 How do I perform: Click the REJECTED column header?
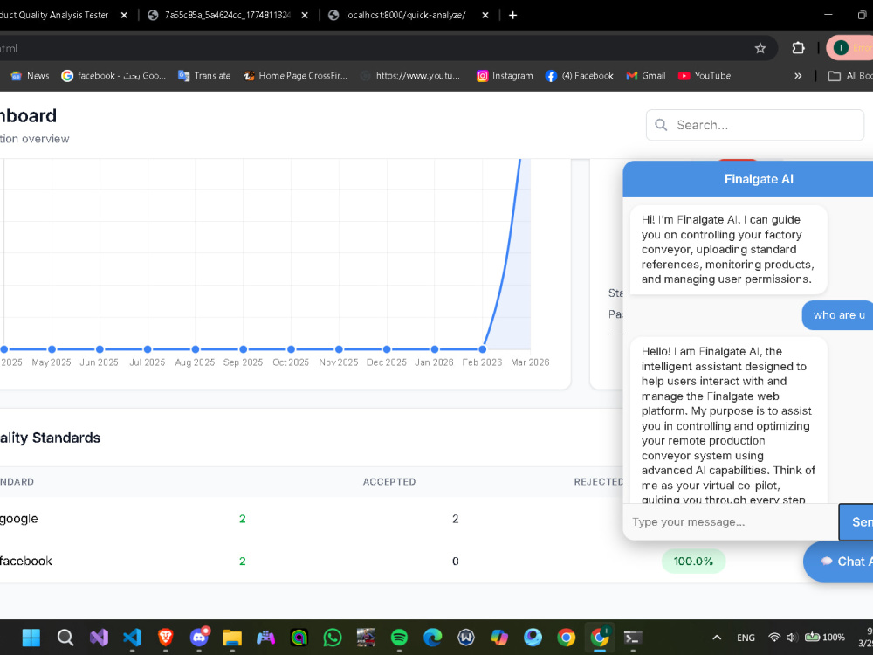tap(599, 482)
